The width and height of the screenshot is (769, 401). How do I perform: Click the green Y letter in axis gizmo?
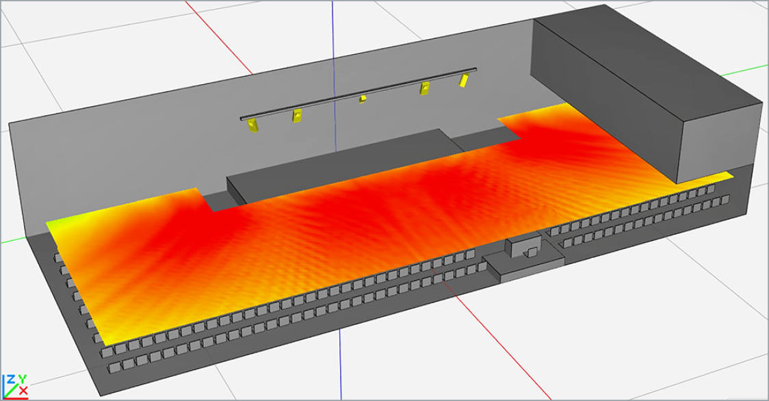click(23, 378)
